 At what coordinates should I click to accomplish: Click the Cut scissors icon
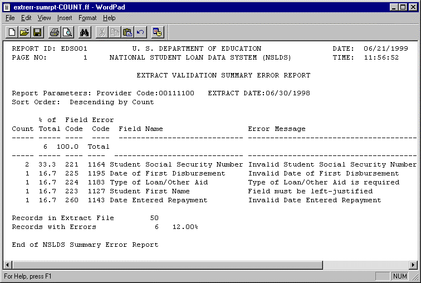pyautogui.click(x=102, y=32)
